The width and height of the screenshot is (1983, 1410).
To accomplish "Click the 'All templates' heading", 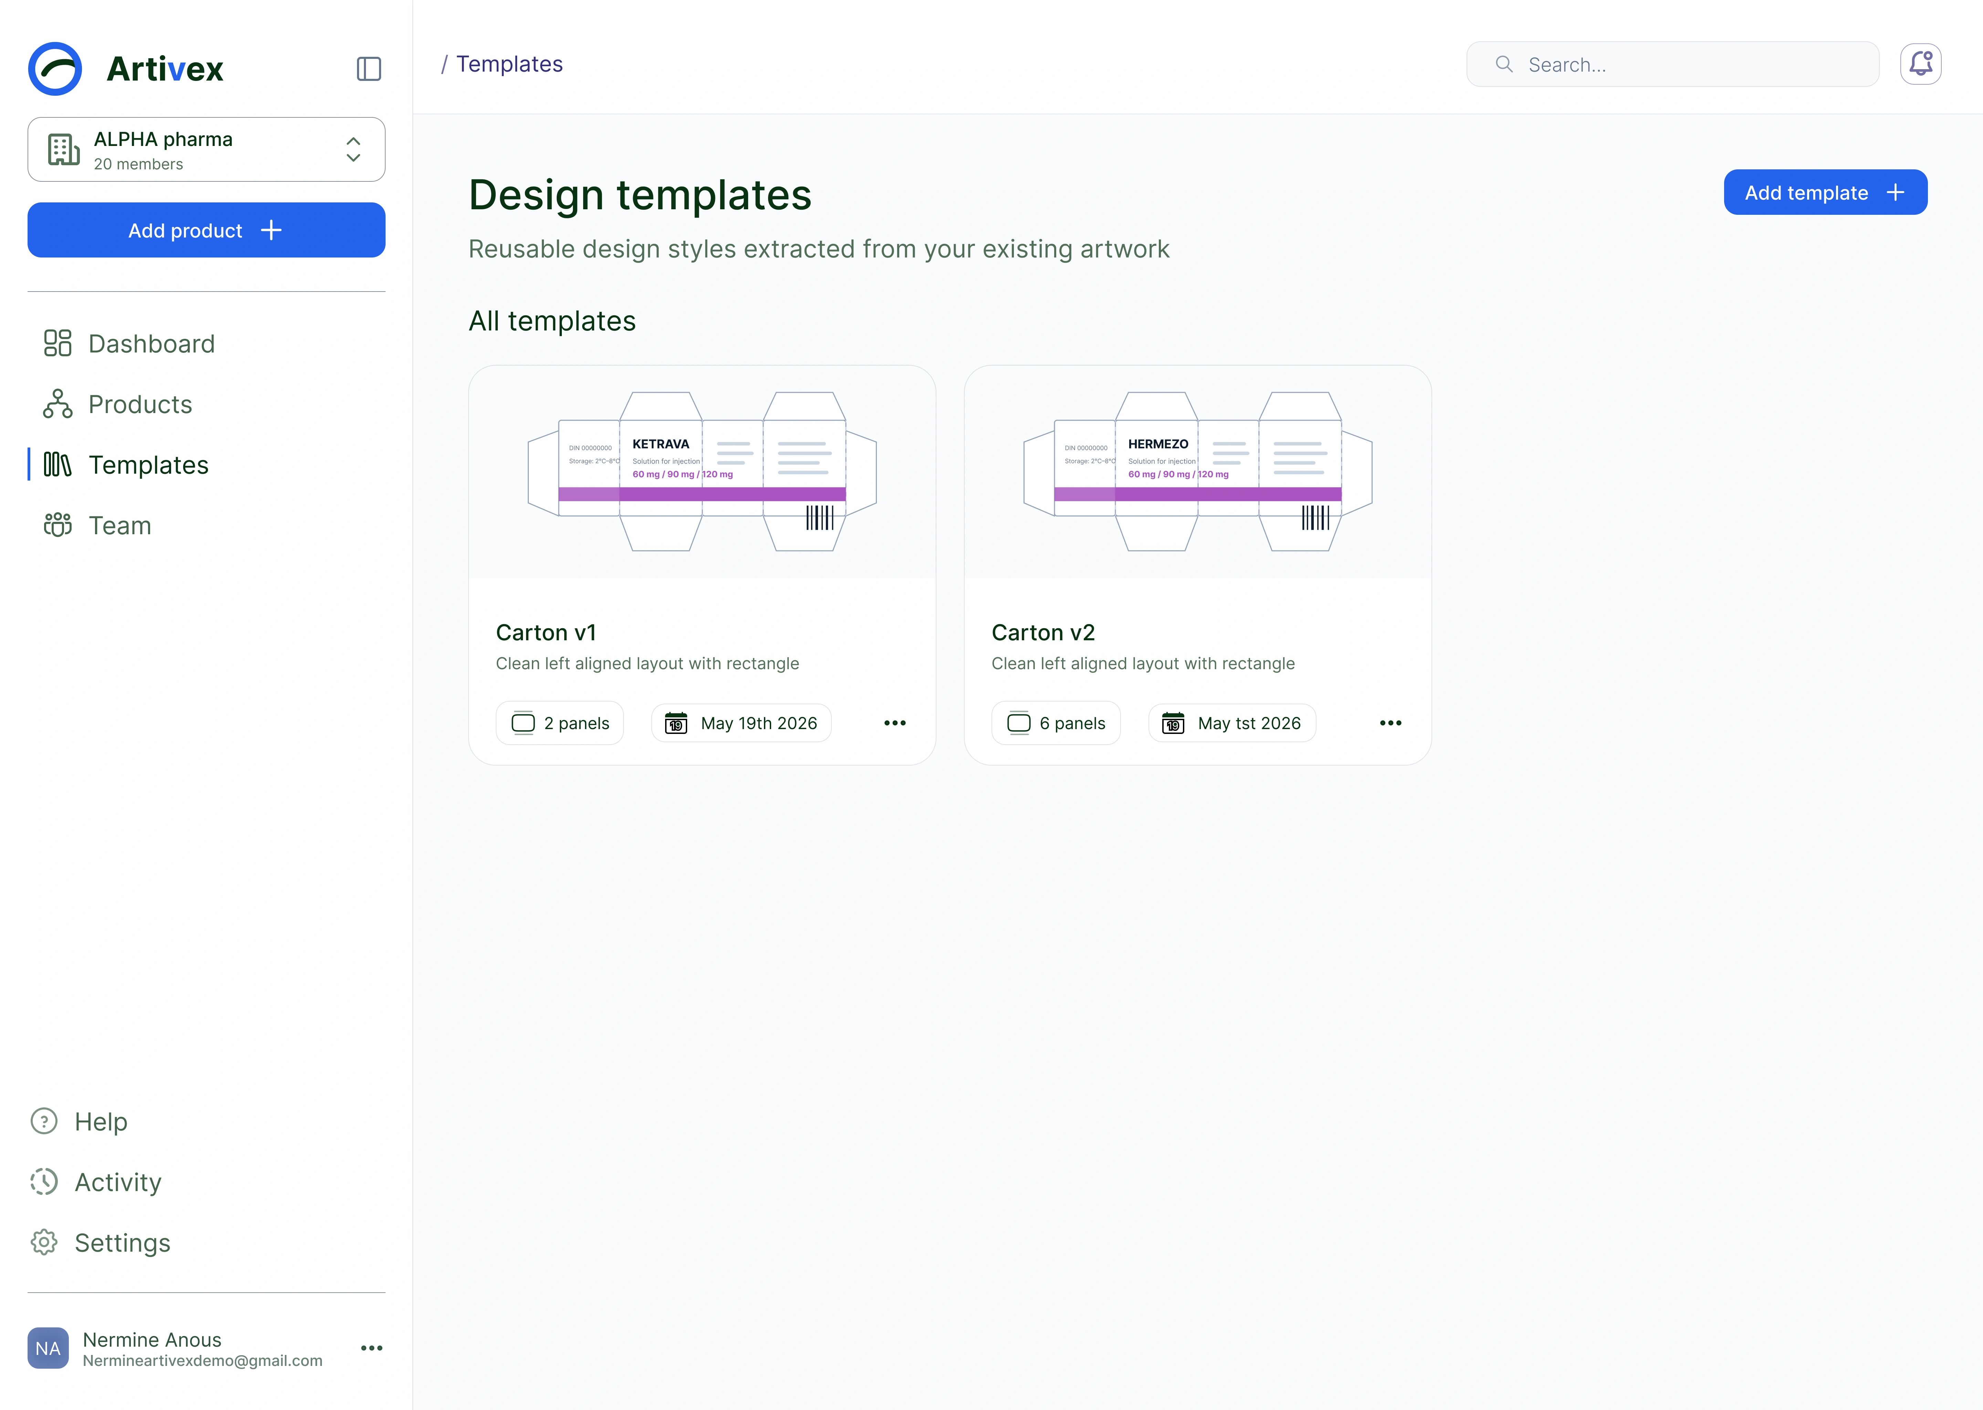I will tap(552, 320).
